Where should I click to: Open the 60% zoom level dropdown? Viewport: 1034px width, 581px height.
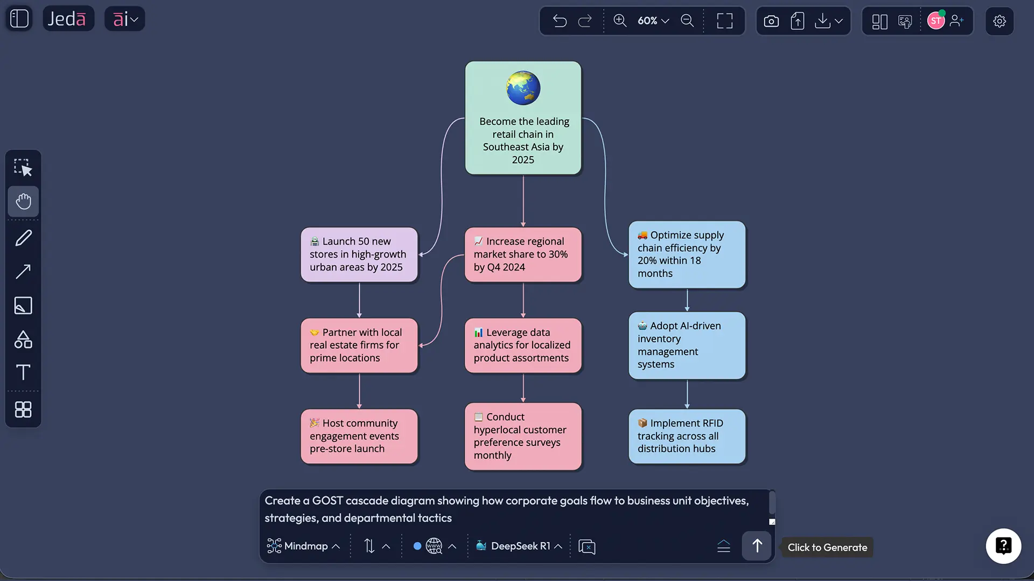pyautogui.click(x=653, y=21)
